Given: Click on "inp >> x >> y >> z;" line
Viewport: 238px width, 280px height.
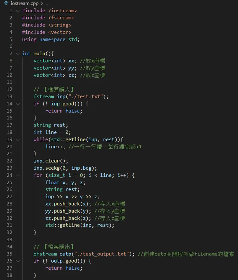Looking at the screenshot, I should 72,196.
